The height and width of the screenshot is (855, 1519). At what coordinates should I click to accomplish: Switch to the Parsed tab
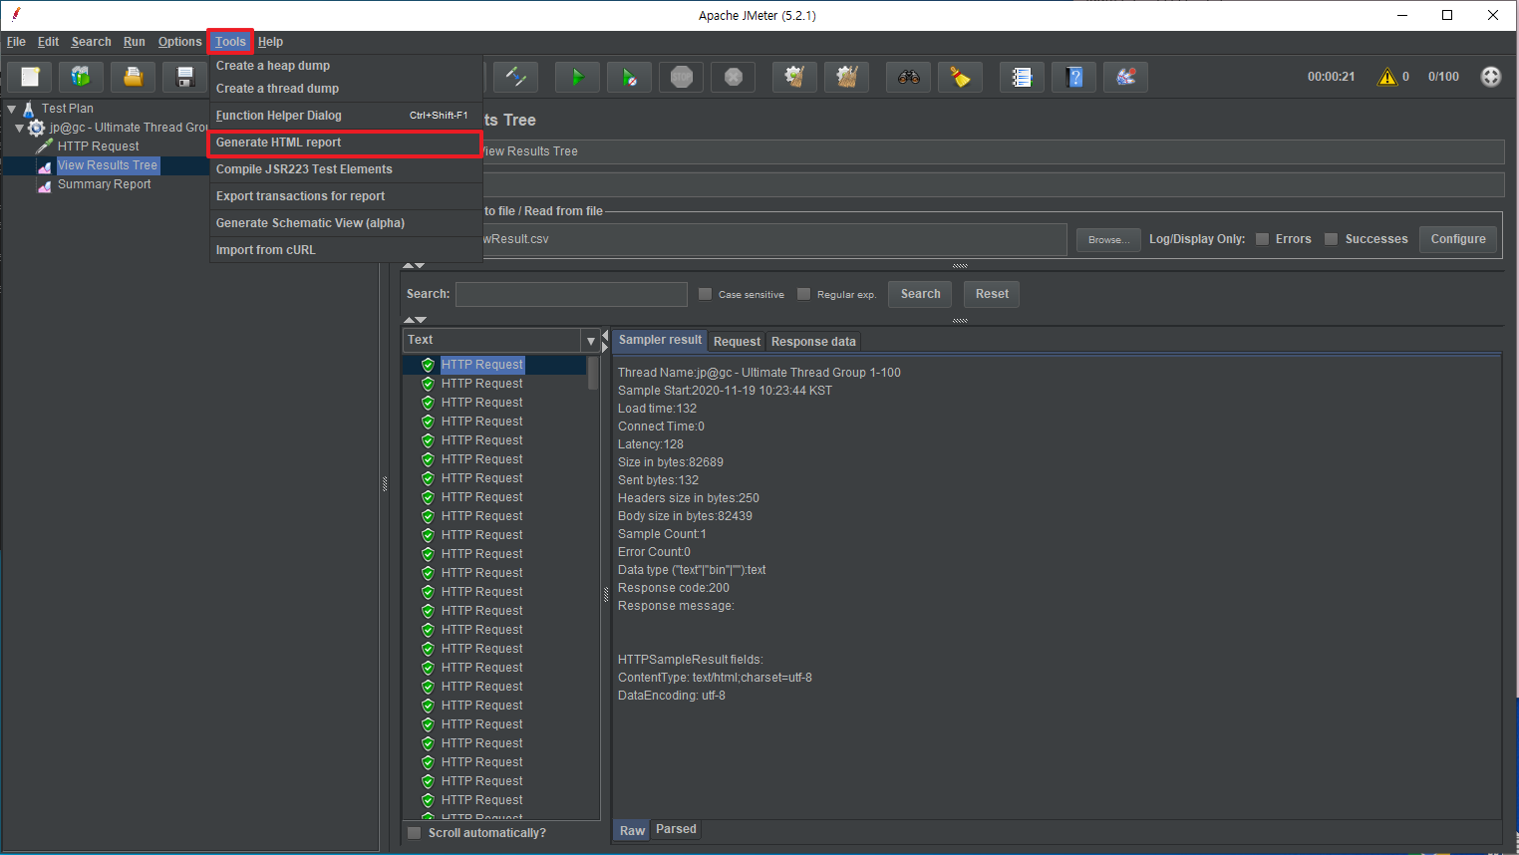click(x=676, y=829)
